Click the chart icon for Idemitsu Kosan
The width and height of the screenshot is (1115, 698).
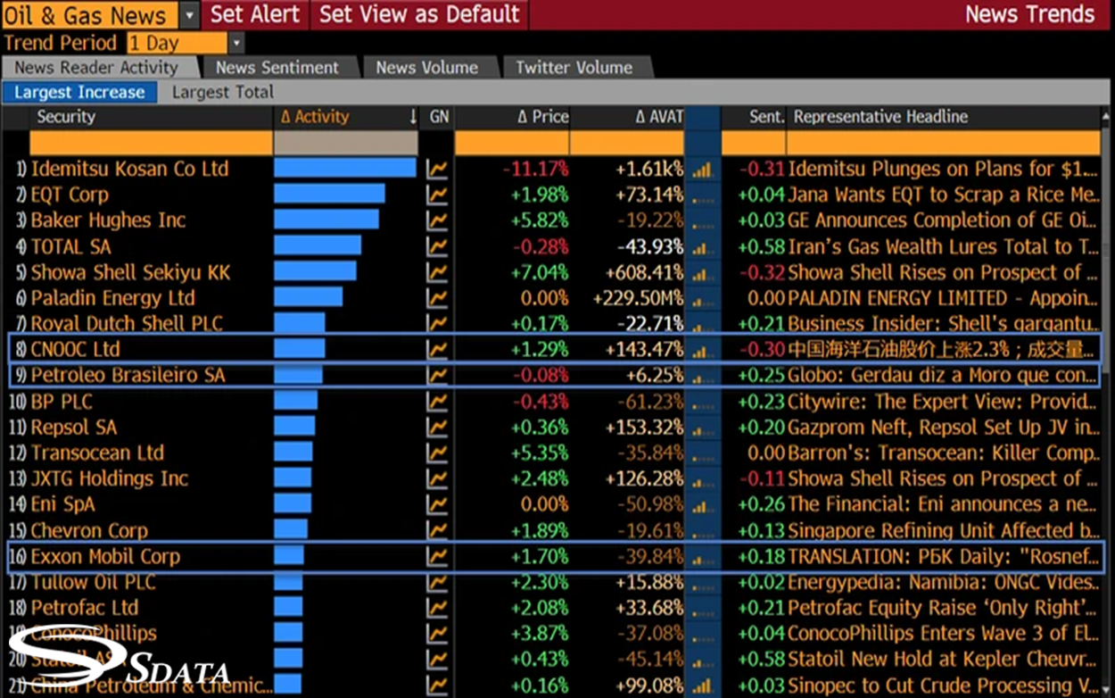[437, 170]
